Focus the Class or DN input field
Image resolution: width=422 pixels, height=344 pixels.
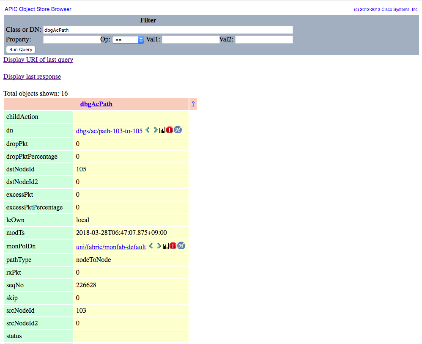(x=168, y=30)
